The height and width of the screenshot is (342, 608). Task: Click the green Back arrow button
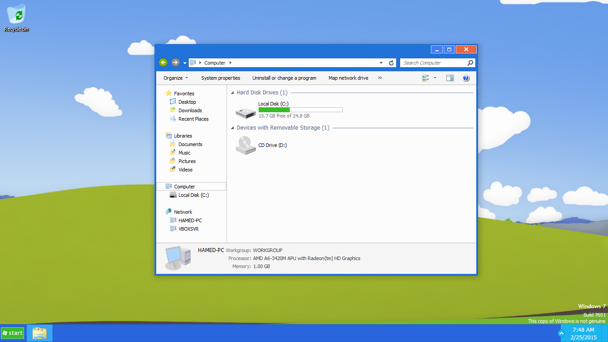coord(163,63)
